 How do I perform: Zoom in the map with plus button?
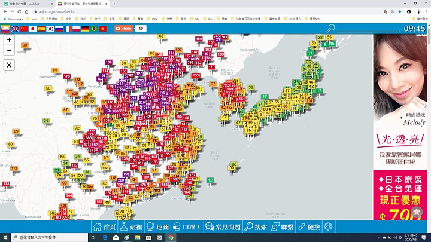tap(9, 39)
